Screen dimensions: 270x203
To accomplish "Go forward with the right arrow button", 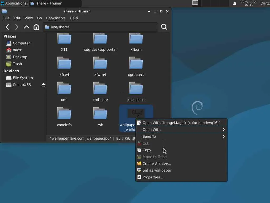I will [x=17, y=27].
